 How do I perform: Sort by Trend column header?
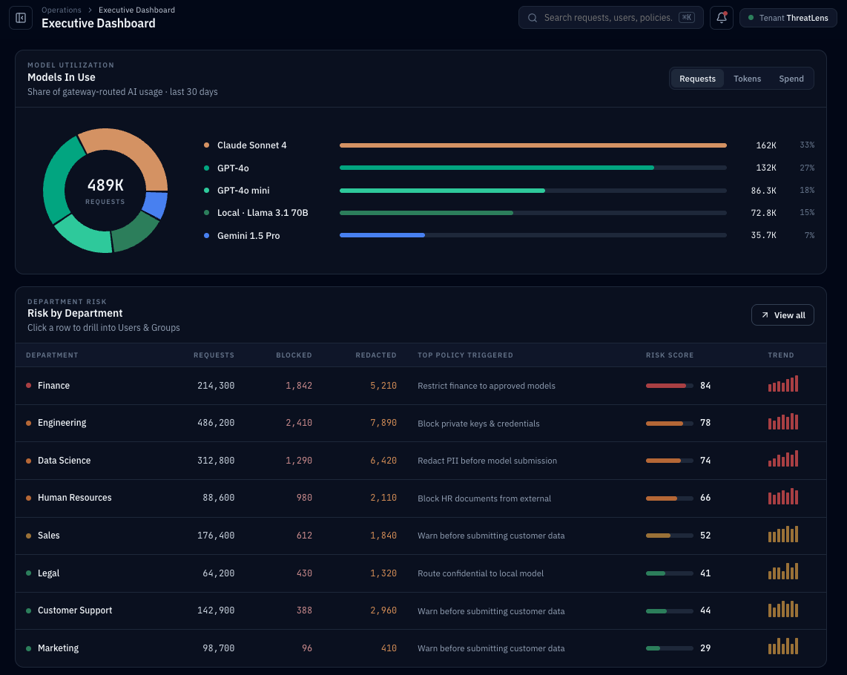coord(780,355)
